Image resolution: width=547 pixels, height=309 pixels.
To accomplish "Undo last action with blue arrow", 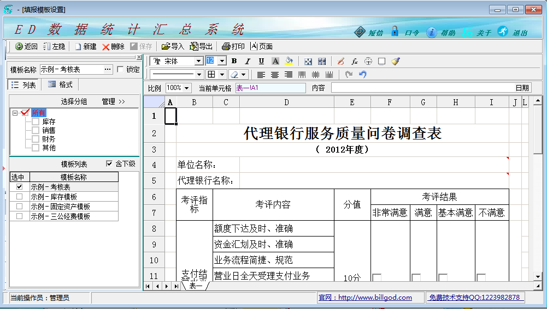I will click(x=362, y=75).
